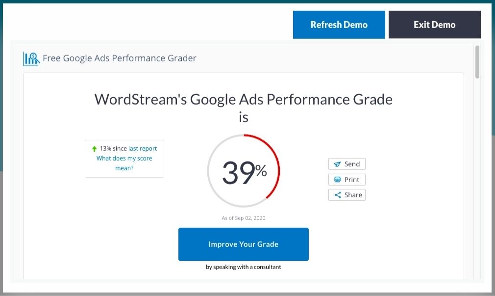Screen dimensions: 495x296
Task: Click the paper plane Send icon
Action: coord(338,163)
